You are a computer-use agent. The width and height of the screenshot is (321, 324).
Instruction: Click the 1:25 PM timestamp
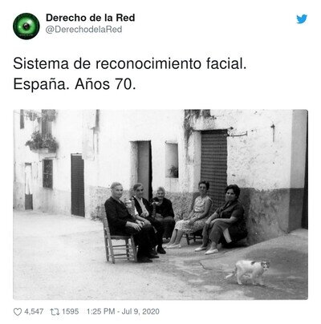[x=100, y=311]
